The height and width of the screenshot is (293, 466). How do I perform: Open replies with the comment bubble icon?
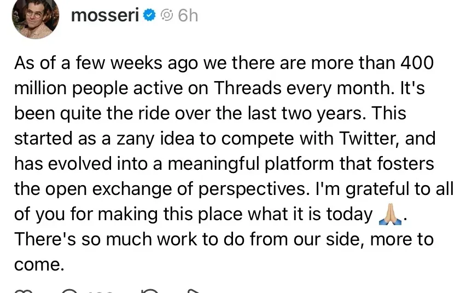click(x=69, y=291)
